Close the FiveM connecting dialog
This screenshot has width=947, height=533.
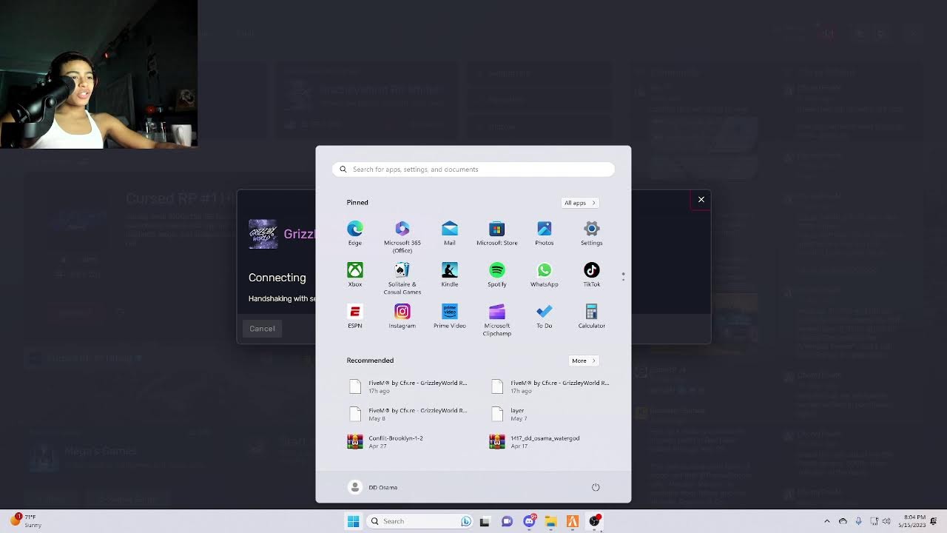tap(701, 199)
